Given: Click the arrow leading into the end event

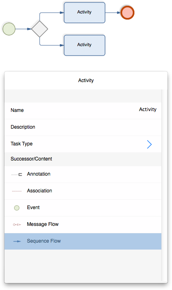Looking at the screenshot, I should 113,13.
